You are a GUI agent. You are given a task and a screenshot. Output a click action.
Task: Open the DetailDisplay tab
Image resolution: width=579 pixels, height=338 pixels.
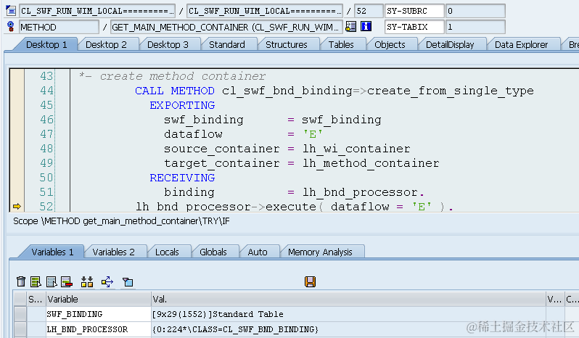[450, 45]
